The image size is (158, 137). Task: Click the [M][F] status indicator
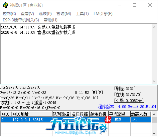tap(97, 93)
